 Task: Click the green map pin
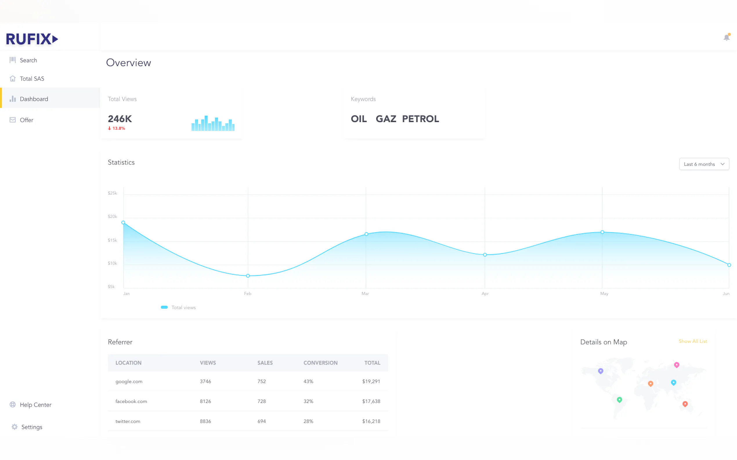pyautogui.click(x=619, y=399)
